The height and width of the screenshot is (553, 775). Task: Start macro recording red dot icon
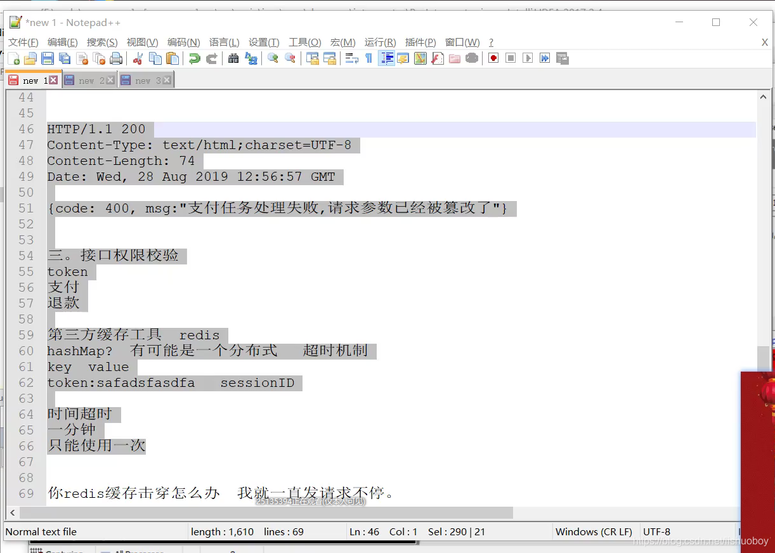[493, 58]
